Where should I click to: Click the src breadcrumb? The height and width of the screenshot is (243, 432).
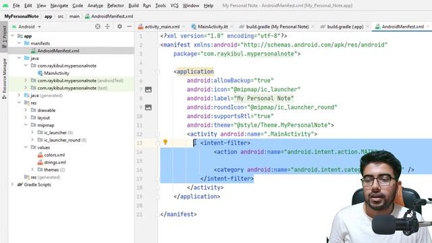(x=61, y=16)
